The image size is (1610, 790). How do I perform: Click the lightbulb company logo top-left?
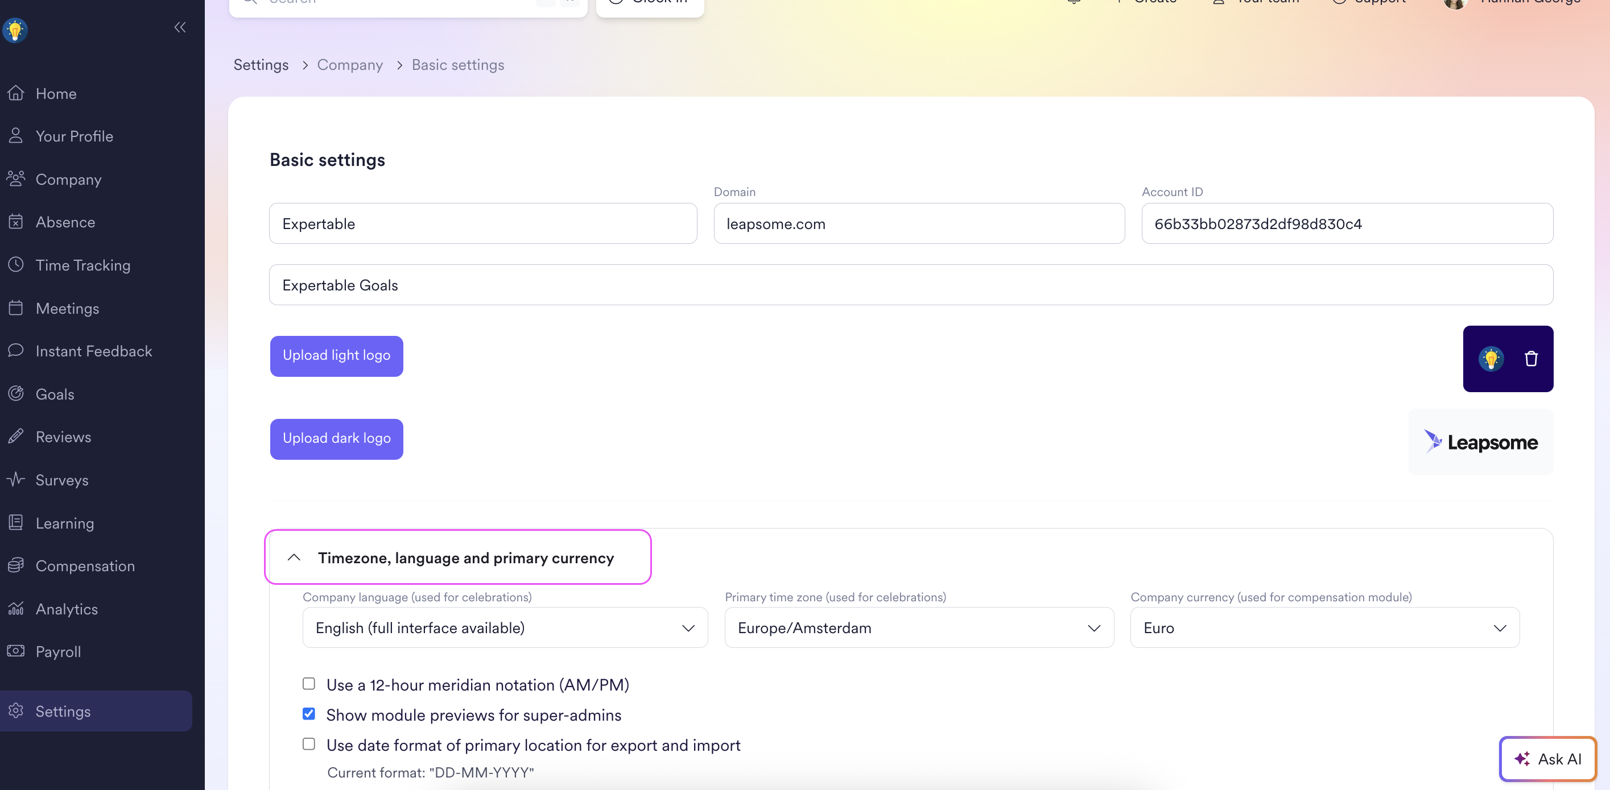[15, 30]
